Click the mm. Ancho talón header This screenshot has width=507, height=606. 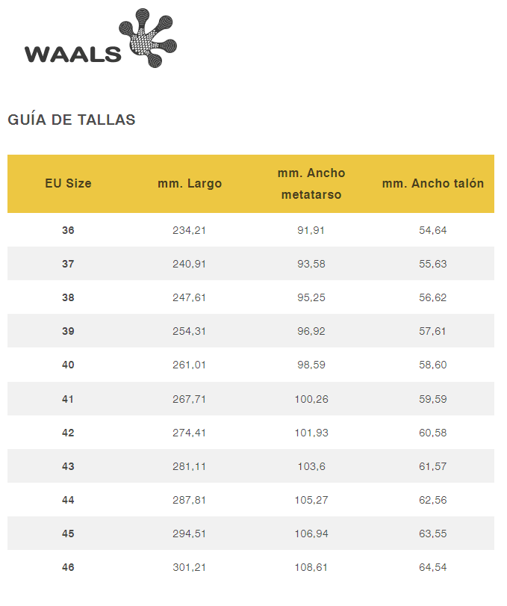[433, 184]
